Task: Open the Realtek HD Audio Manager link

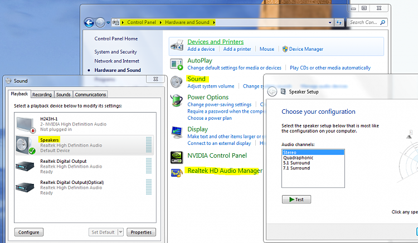Action: pos(225,171)
